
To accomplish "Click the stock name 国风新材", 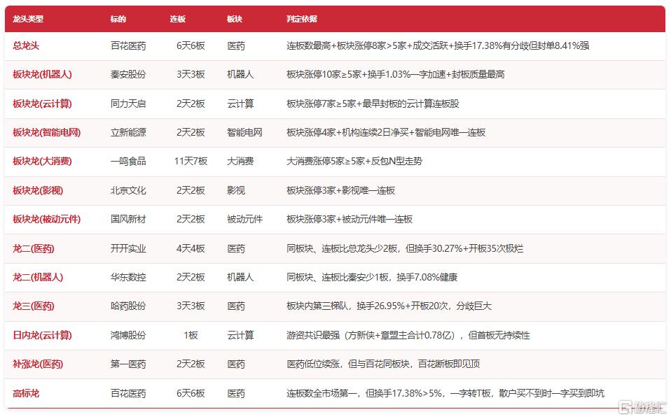I will pos(128,220).
